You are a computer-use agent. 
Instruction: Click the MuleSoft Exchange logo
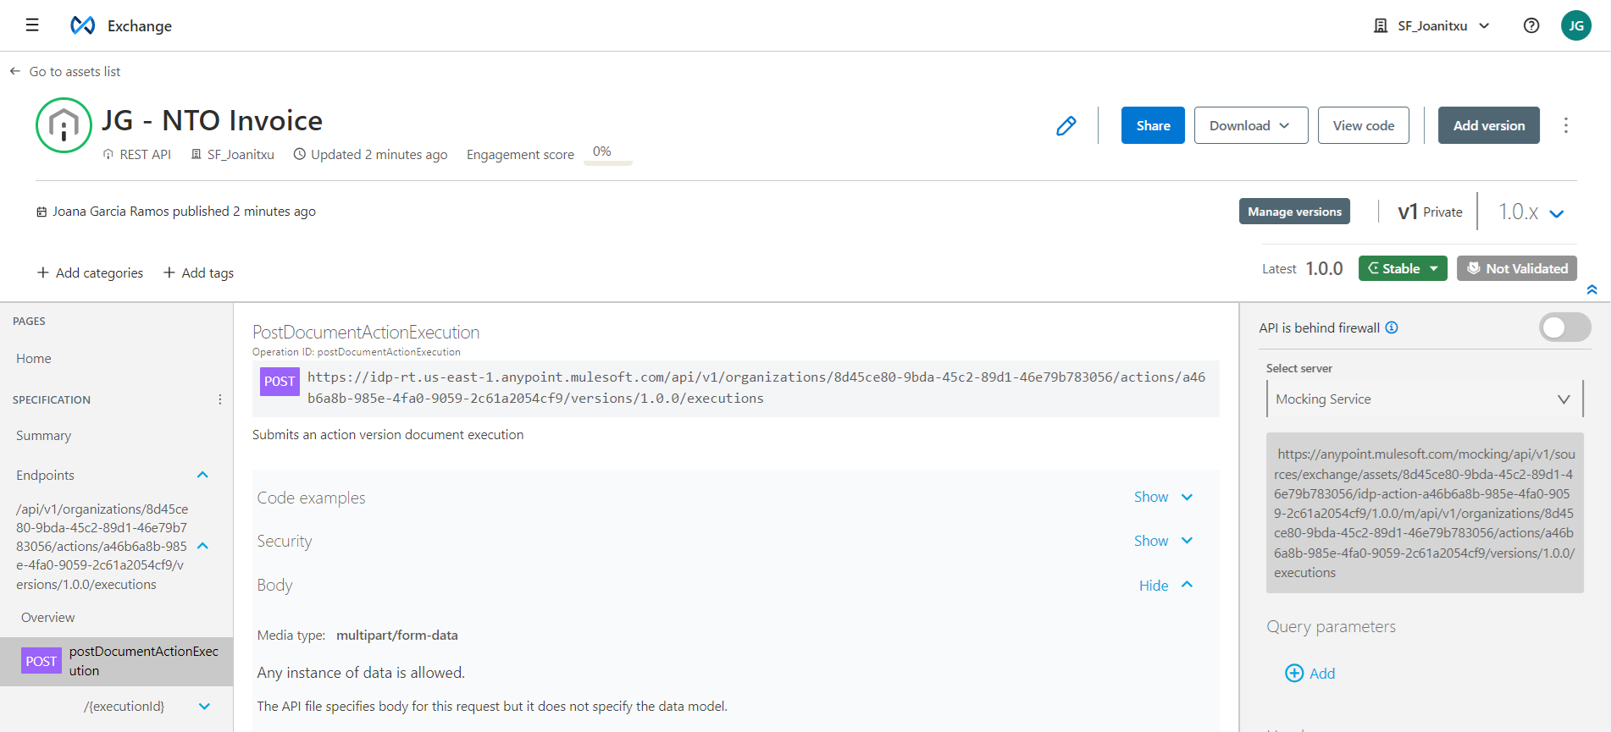(x=82, y=25)
